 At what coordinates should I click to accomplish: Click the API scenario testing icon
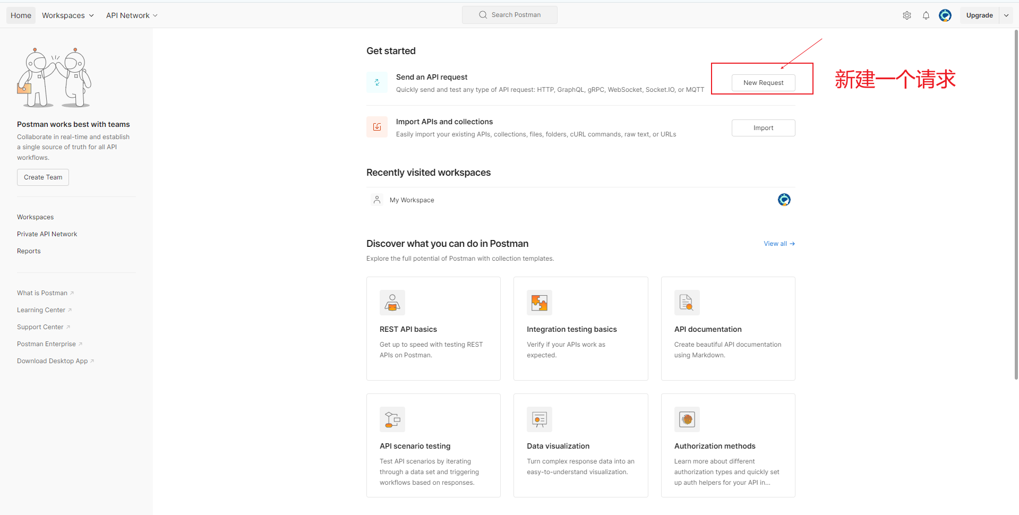pyautogui.click(x=392, y=419)
